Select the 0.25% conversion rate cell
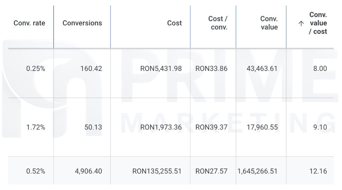Image resolution: width=342 pixels, height=190 pixels. tap(35, 69)
